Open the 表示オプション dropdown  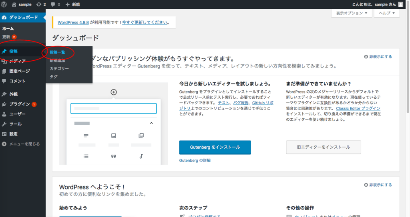[x=352, y=13]
